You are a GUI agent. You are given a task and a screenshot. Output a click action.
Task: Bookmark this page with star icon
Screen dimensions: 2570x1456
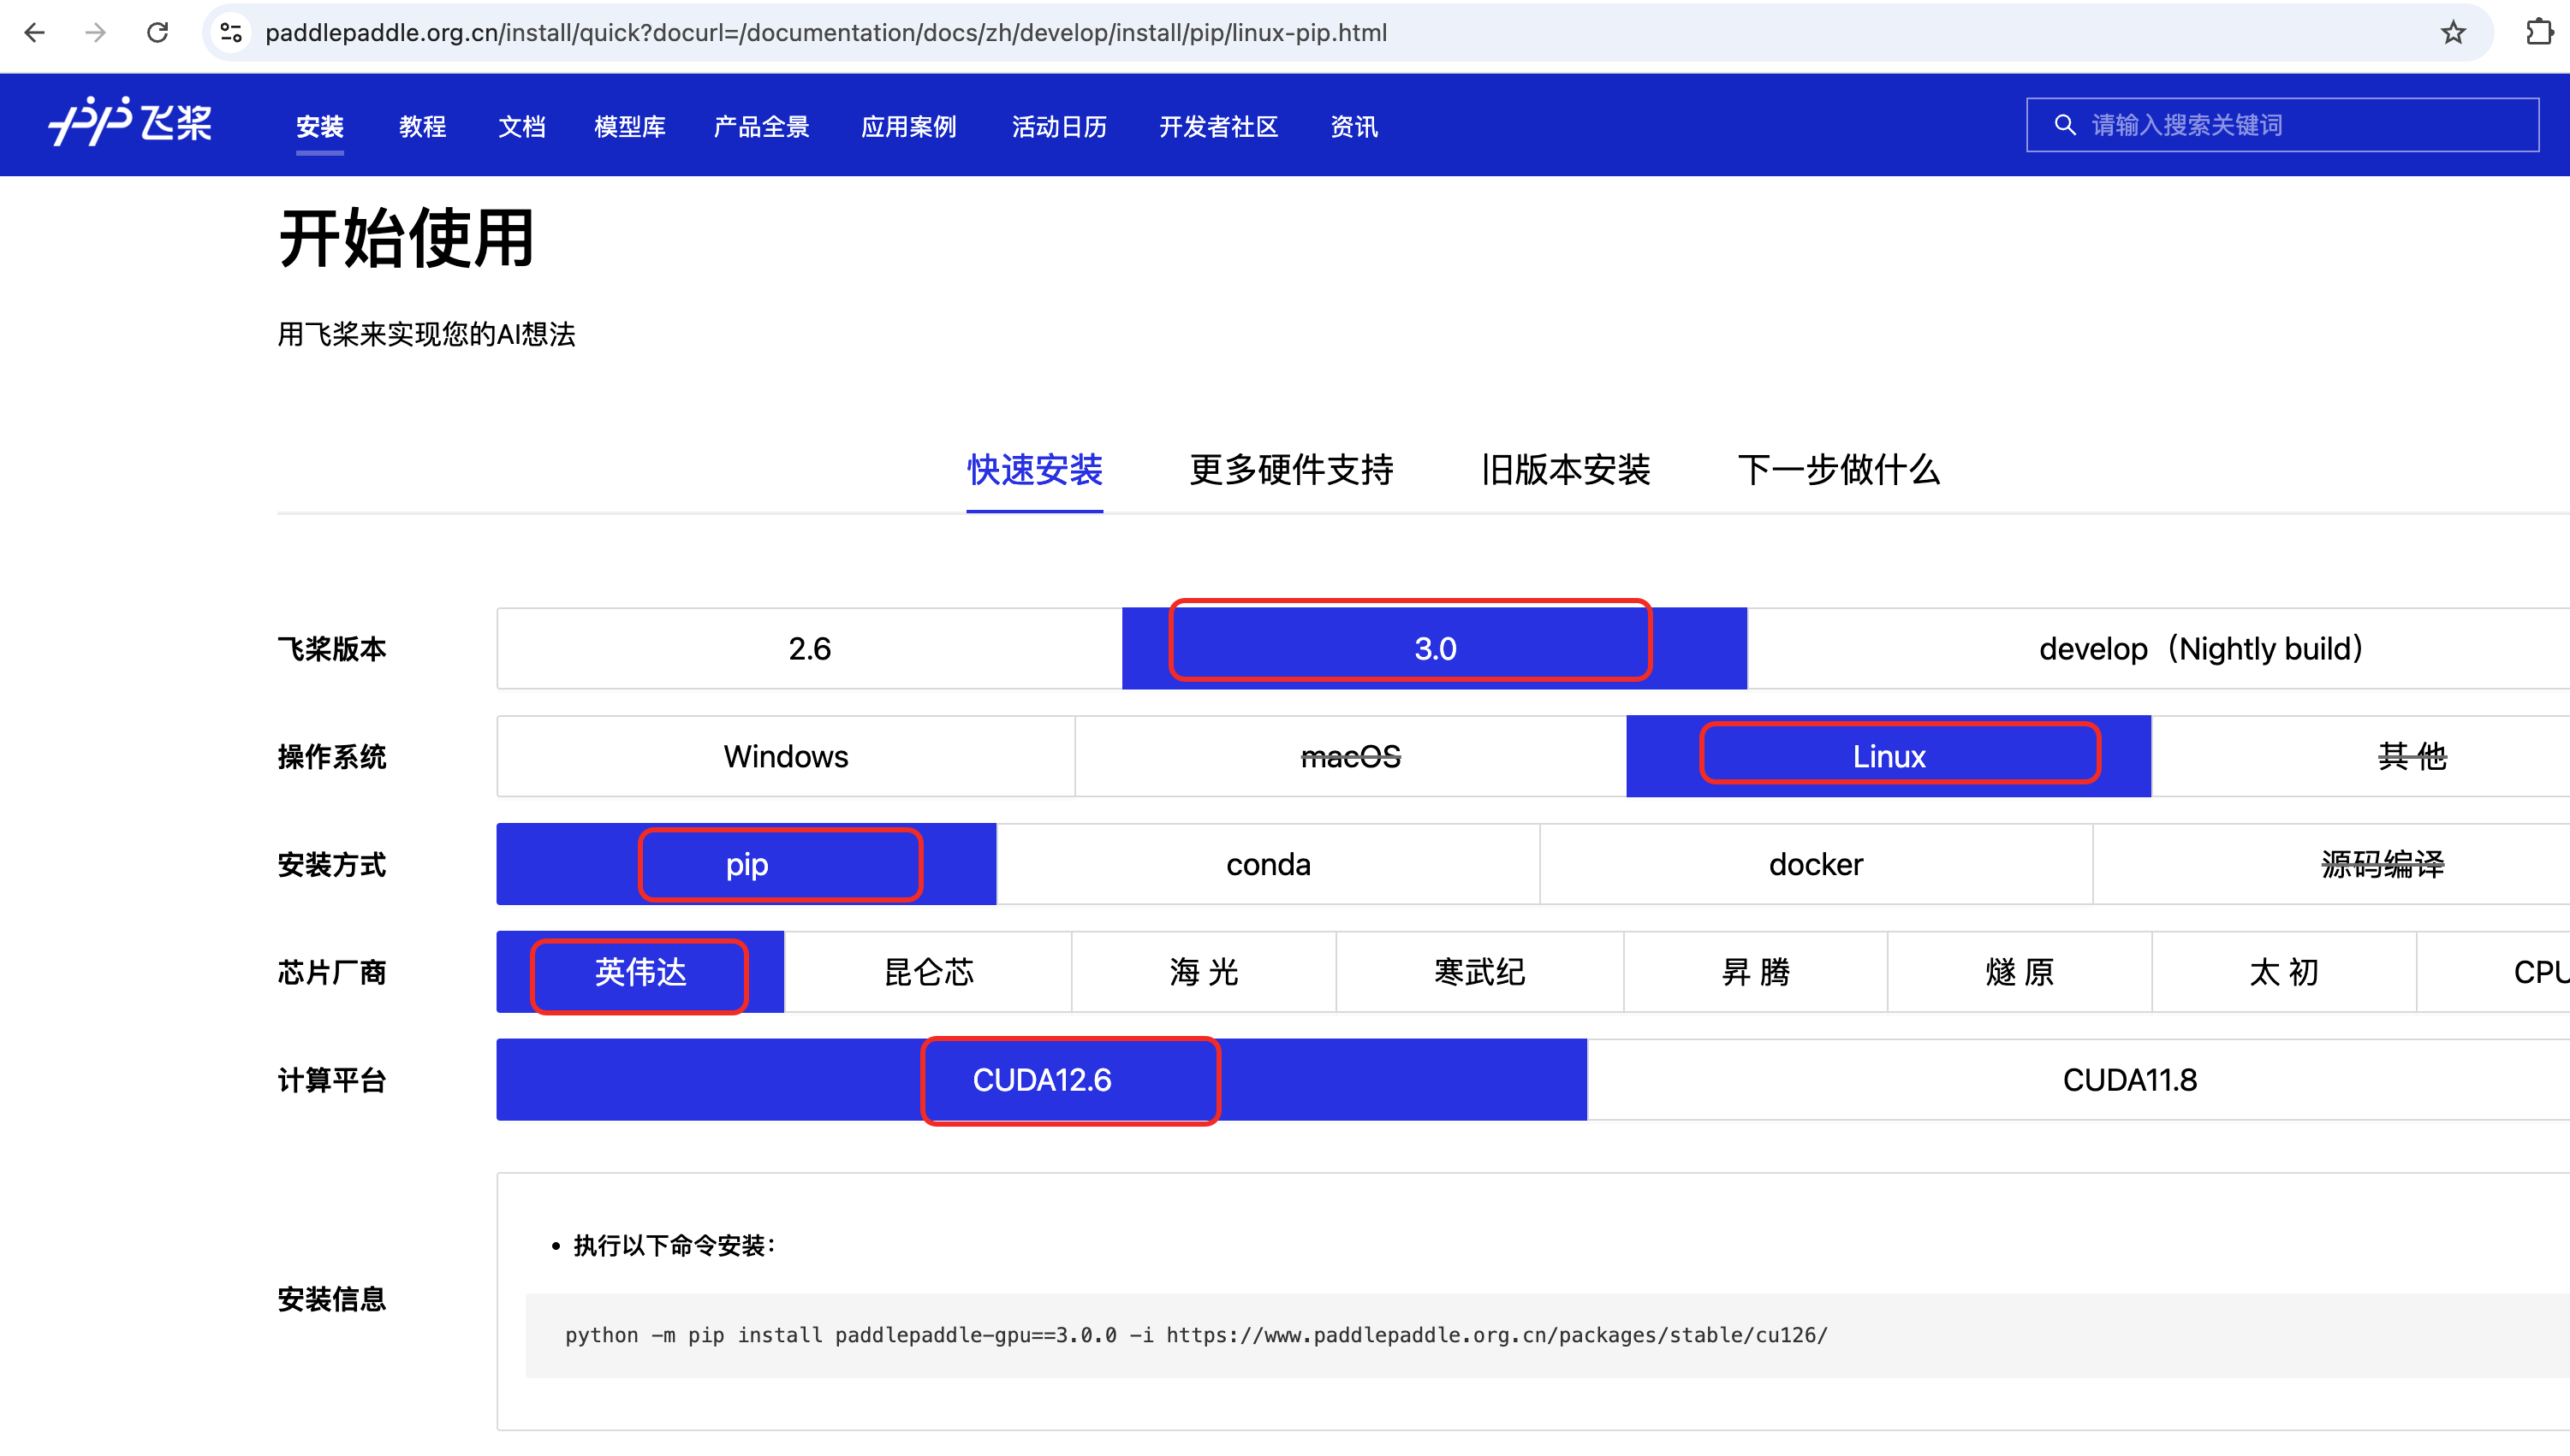[2452, 33]
